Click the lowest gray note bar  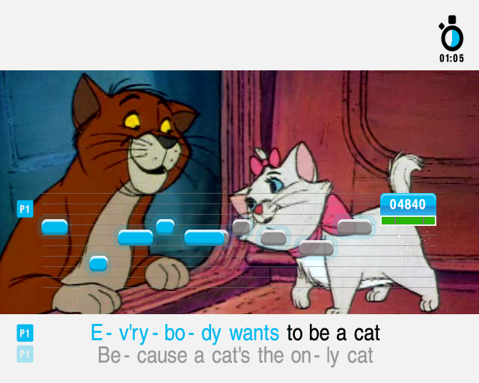(x=316, y=248)
